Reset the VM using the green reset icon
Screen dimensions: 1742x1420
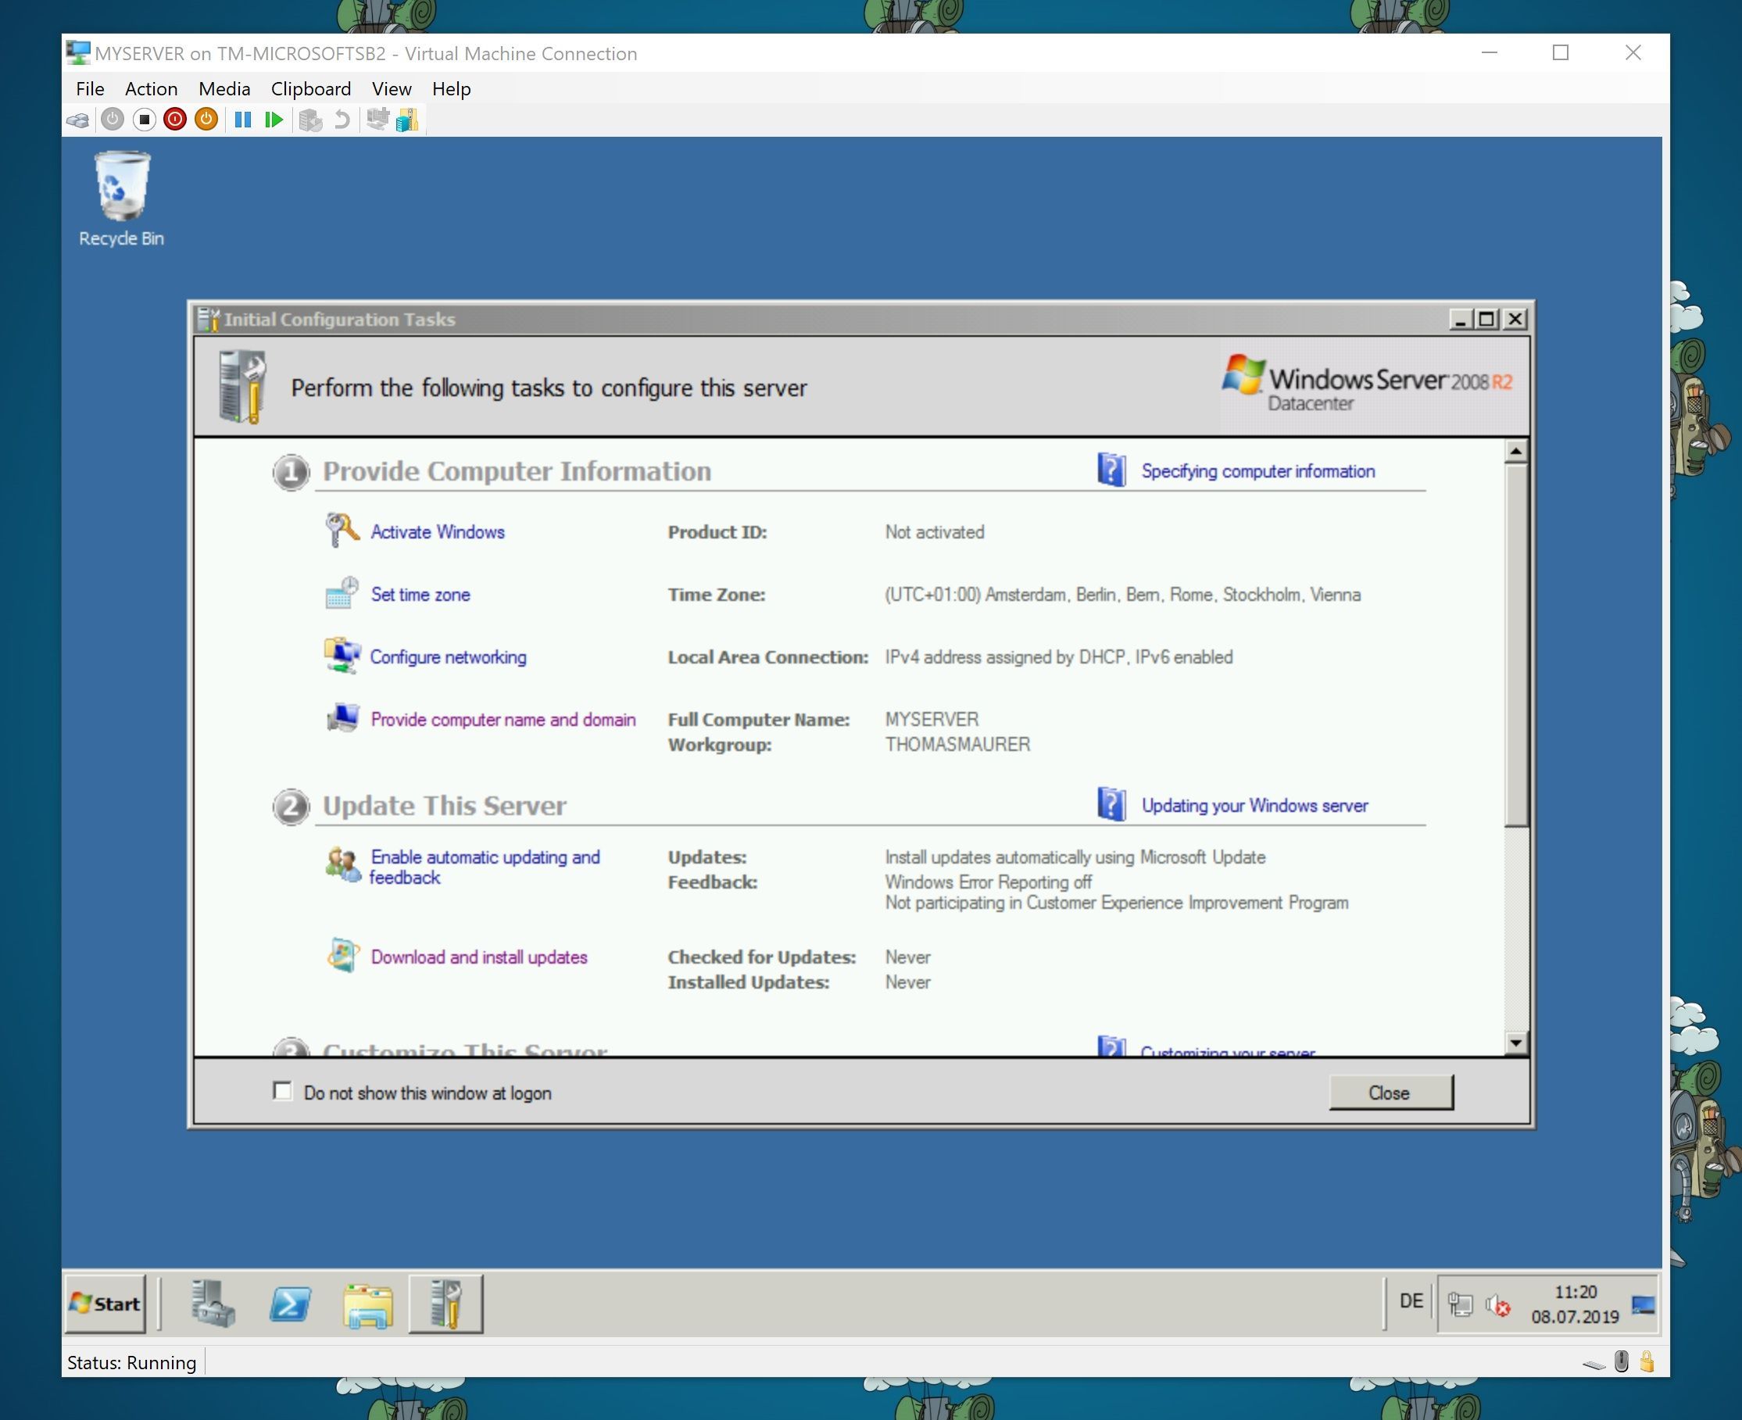coord(274,120)
